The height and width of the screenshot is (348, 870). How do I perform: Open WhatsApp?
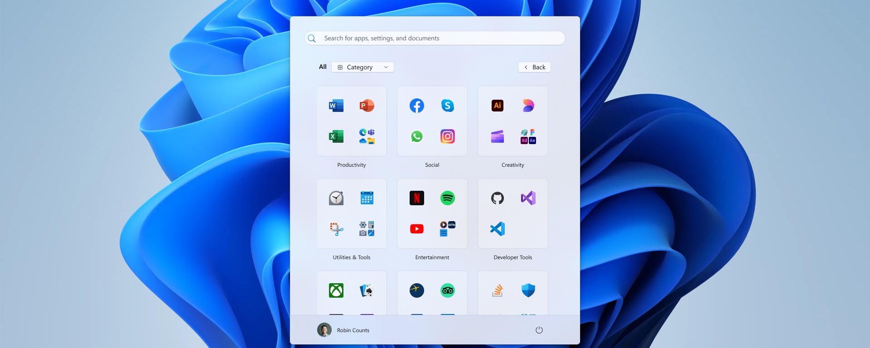pos(417,136)
